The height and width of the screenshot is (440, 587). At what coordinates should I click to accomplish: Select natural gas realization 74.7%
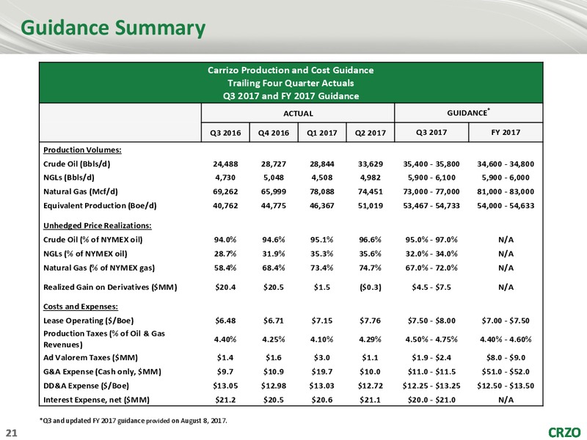371,268
